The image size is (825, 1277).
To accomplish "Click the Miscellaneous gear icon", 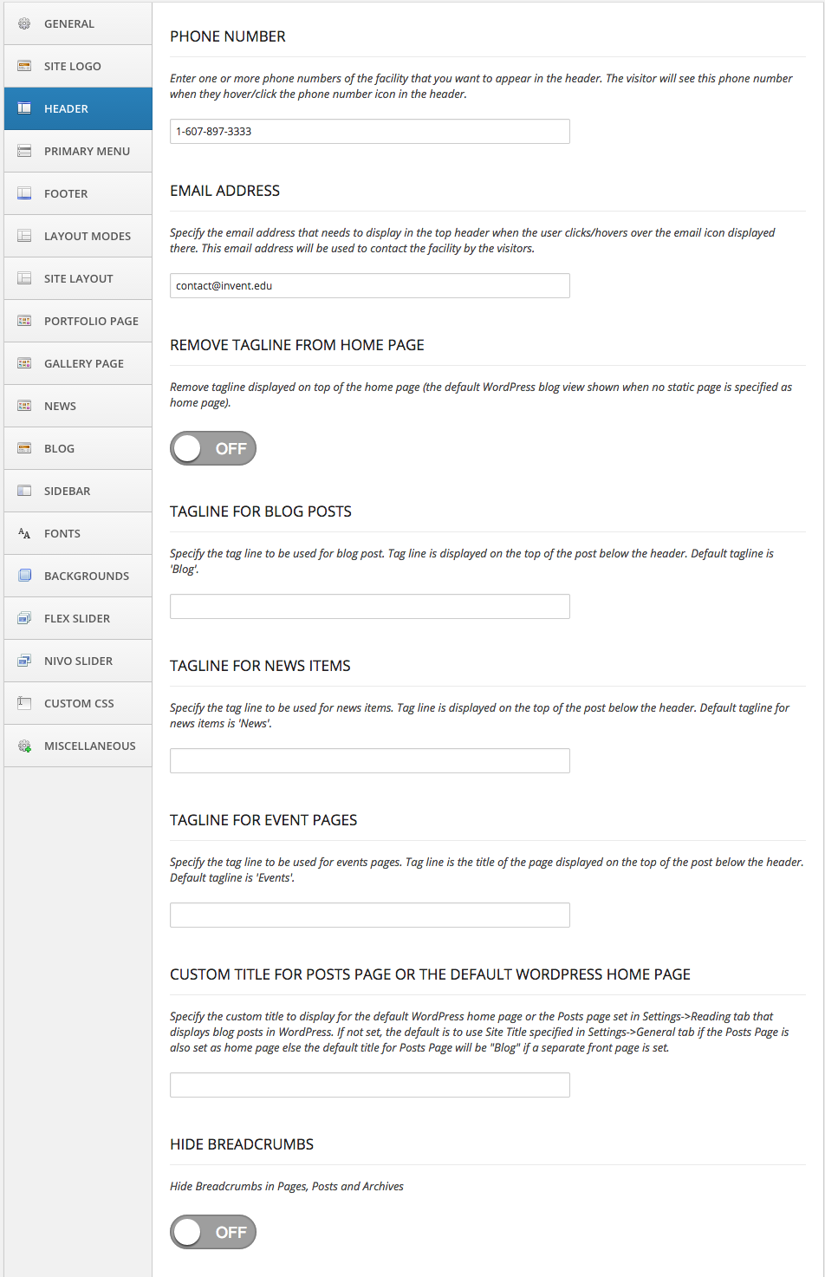I will point(24,746).
